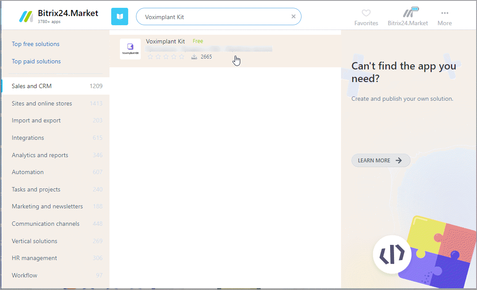477x290 pixels.
Task: Select Import and export category
Action: coord(55,120)
